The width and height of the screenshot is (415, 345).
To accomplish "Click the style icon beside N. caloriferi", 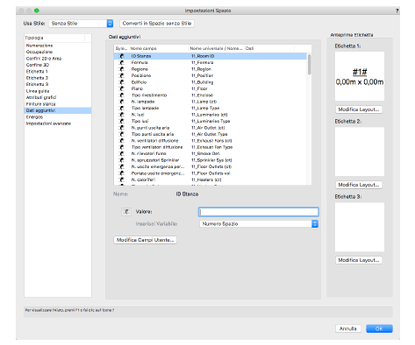I will tap(122, 180).
